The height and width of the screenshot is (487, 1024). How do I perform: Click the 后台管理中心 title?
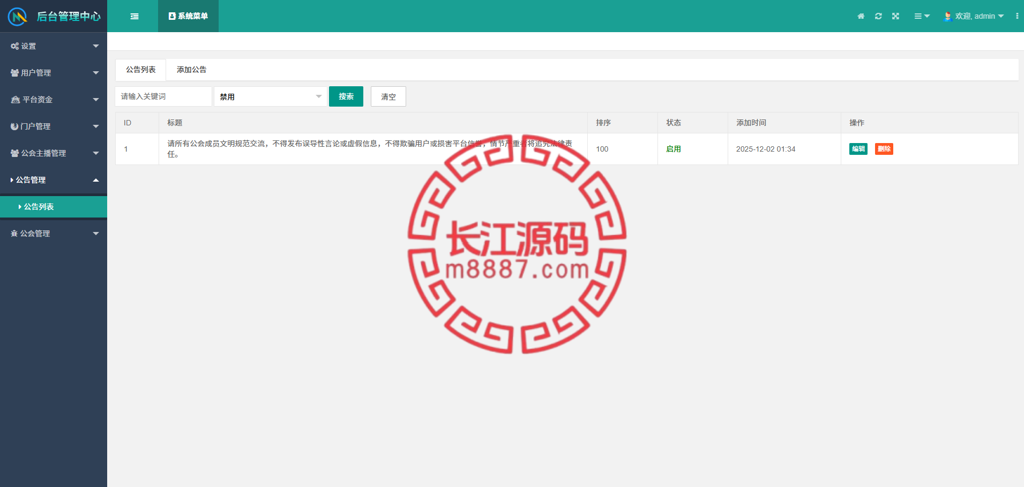[x=69, y=17]
